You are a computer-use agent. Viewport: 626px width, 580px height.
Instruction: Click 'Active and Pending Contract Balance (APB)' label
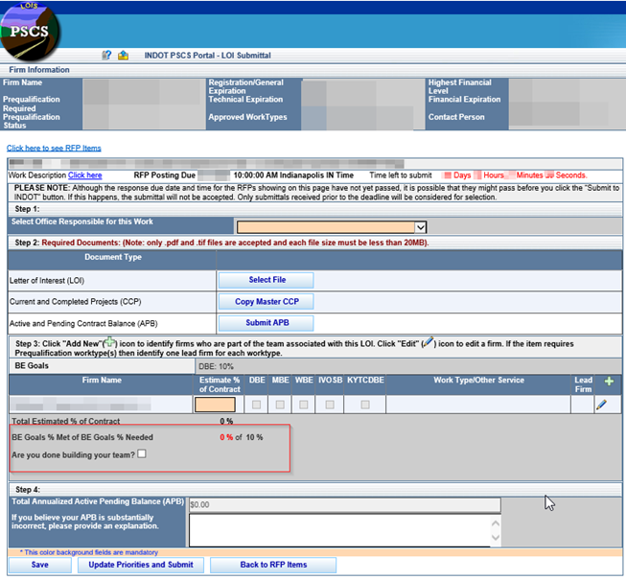(x=83, y=323)
